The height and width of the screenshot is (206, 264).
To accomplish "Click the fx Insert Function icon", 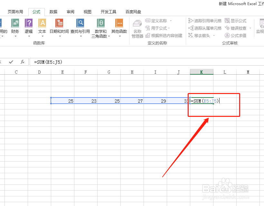I will point(22,62).
